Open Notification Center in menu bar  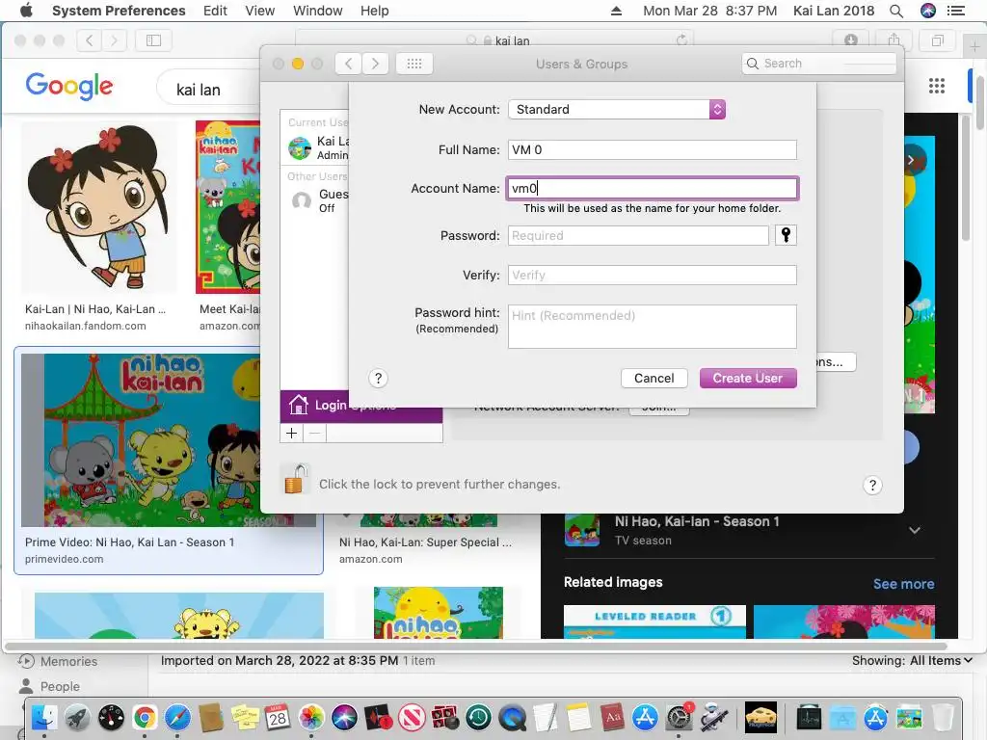click(x=956, y=11)
